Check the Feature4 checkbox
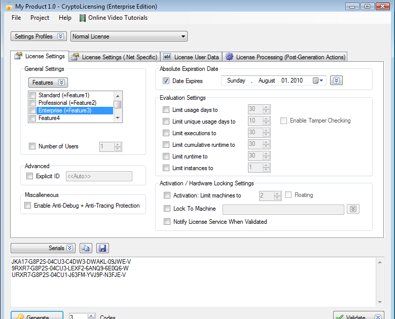 coord(33,118)
